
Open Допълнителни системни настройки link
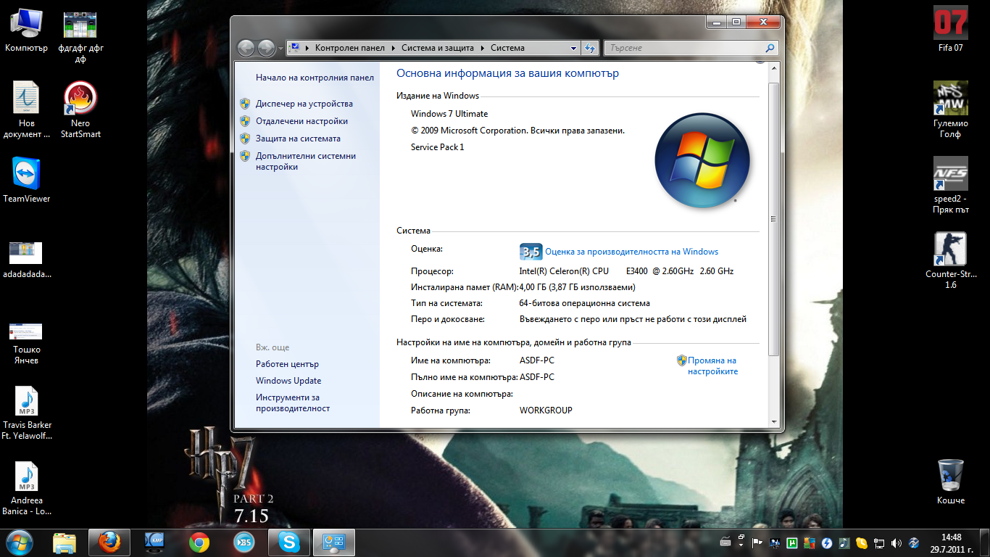coord(306,161)
